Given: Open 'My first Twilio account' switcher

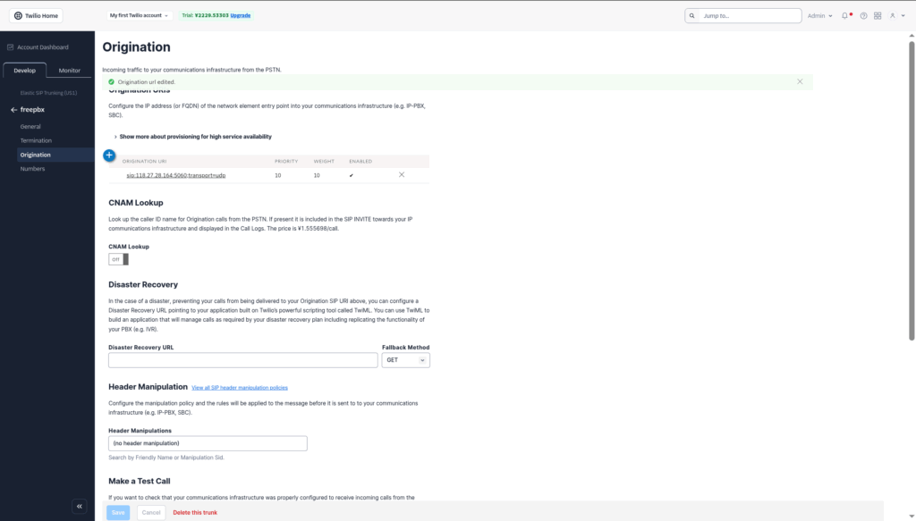Looking at the screenshot, I should click(x=139, y=15).
